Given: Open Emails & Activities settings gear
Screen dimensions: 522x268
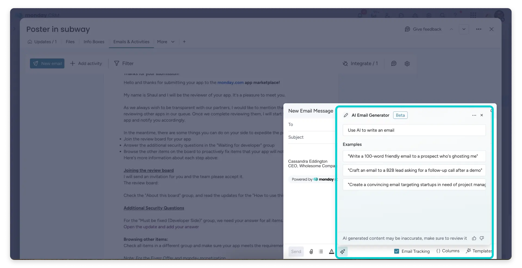Looking at the screenshot, I should click(407, 64).
